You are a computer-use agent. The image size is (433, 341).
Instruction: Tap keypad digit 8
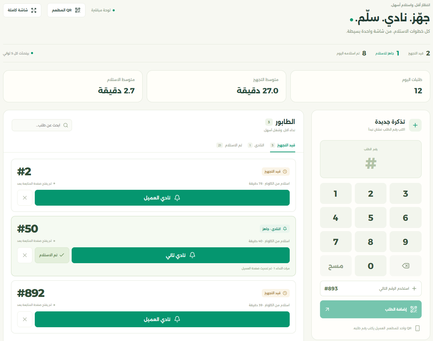pyautogui.click(x=371, y=242)
